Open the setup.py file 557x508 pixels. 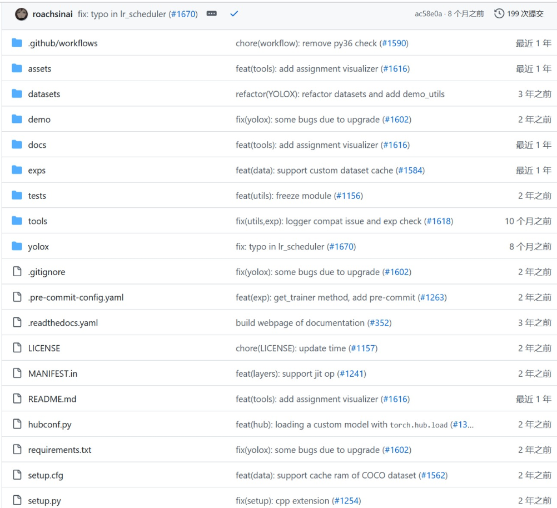(x=44, y=501)
